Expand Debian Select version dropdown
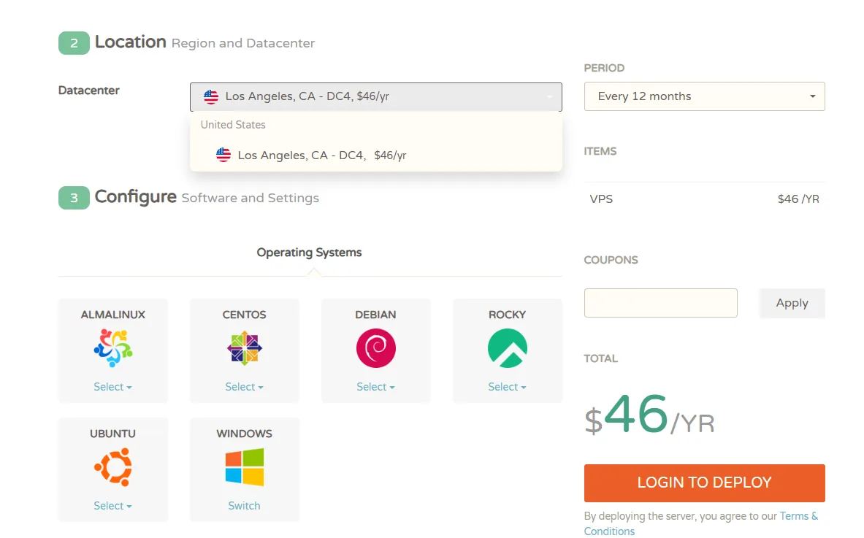Viewport: 864px width, 538px height. (x=376, y=387)
